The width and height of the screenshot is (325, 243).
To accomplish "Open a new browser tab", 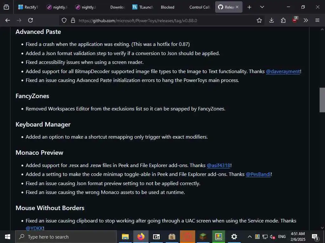I will [249, 7].
